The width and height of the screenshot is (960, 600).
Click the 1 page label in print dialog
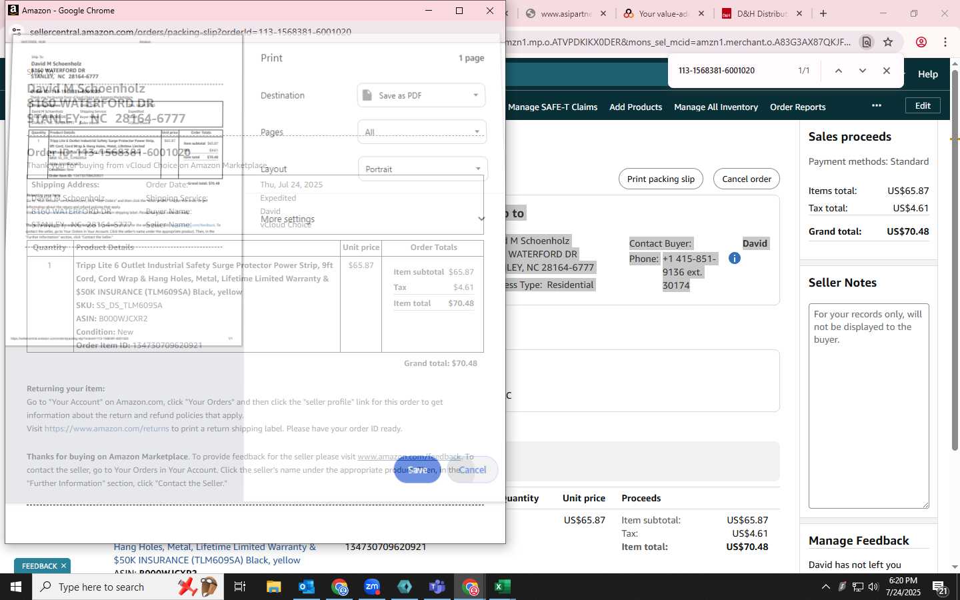point(471,58)
